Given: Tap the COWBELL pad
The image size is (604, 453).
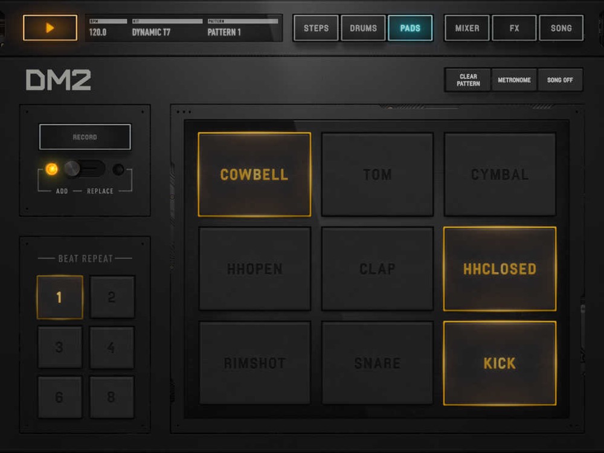Looking at the screenshot, I should 254,175.
